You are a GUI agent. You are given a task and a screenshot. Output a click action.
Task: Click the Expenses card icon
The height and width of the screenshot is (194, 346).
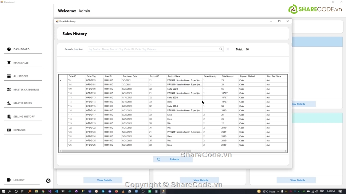[x=9, y=130]
